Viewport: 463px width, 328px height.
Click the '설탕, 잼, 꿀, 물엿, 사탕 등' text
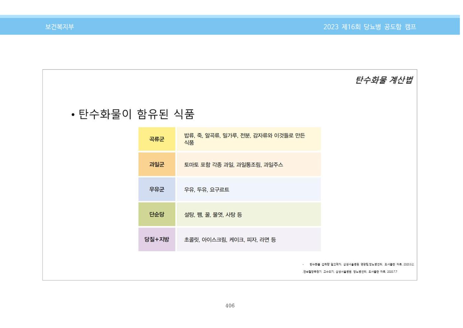click(x=213, y=215)
